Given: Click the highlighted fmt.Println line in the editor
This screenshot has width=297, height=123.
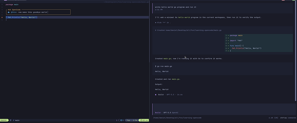Looking at the screenshot, I should (x=77, y=18).
